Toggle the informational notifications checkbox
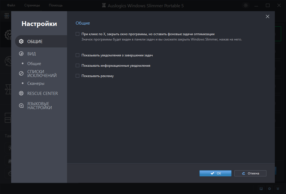This screenshot has width=286, height=194. click(x=78, y=66)
